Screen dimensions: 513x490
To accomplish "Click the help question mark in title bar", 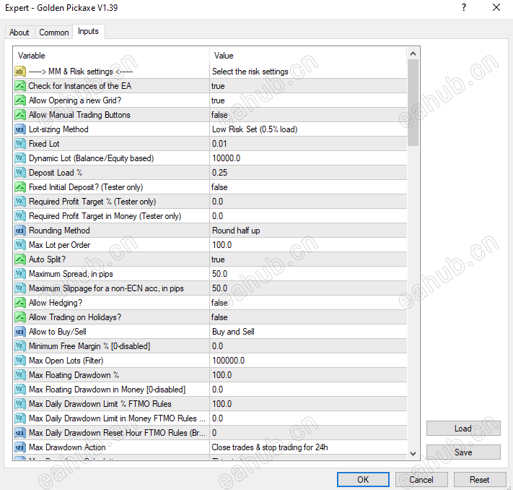I will [x=464, y=7].
